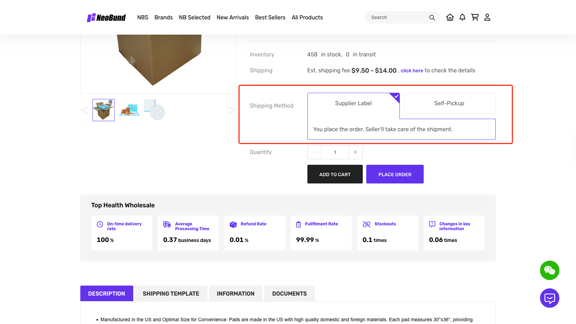
Task: Increase quantity with plus button
Action: (x=355, y=152)
